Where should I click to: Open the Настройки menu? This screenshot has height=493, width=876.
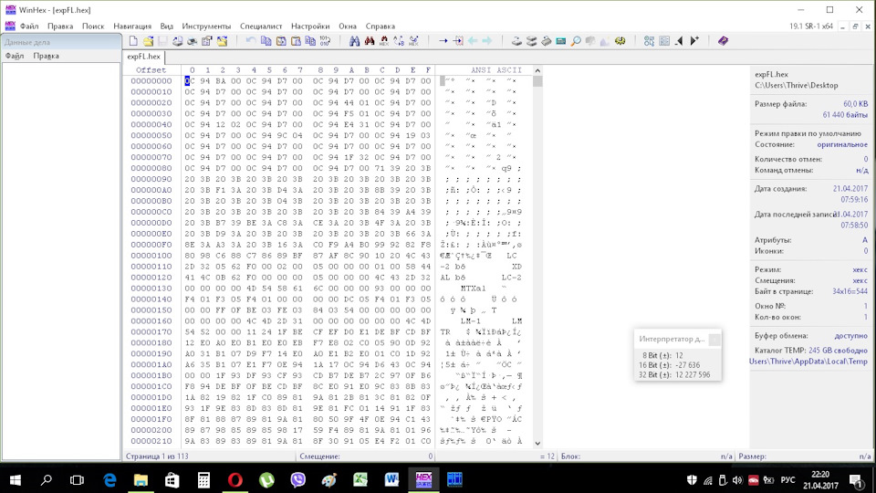(310, 26)
